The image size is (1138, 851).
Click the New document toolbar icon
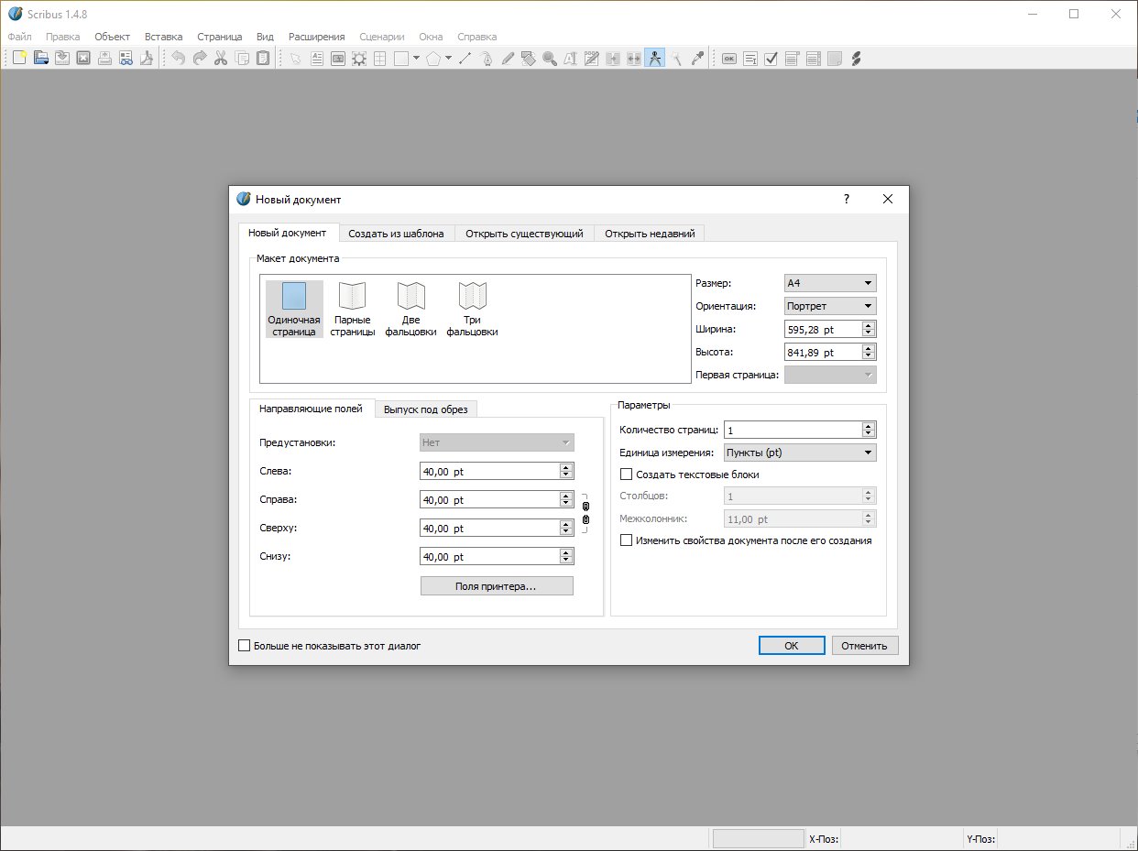(19, 59)
